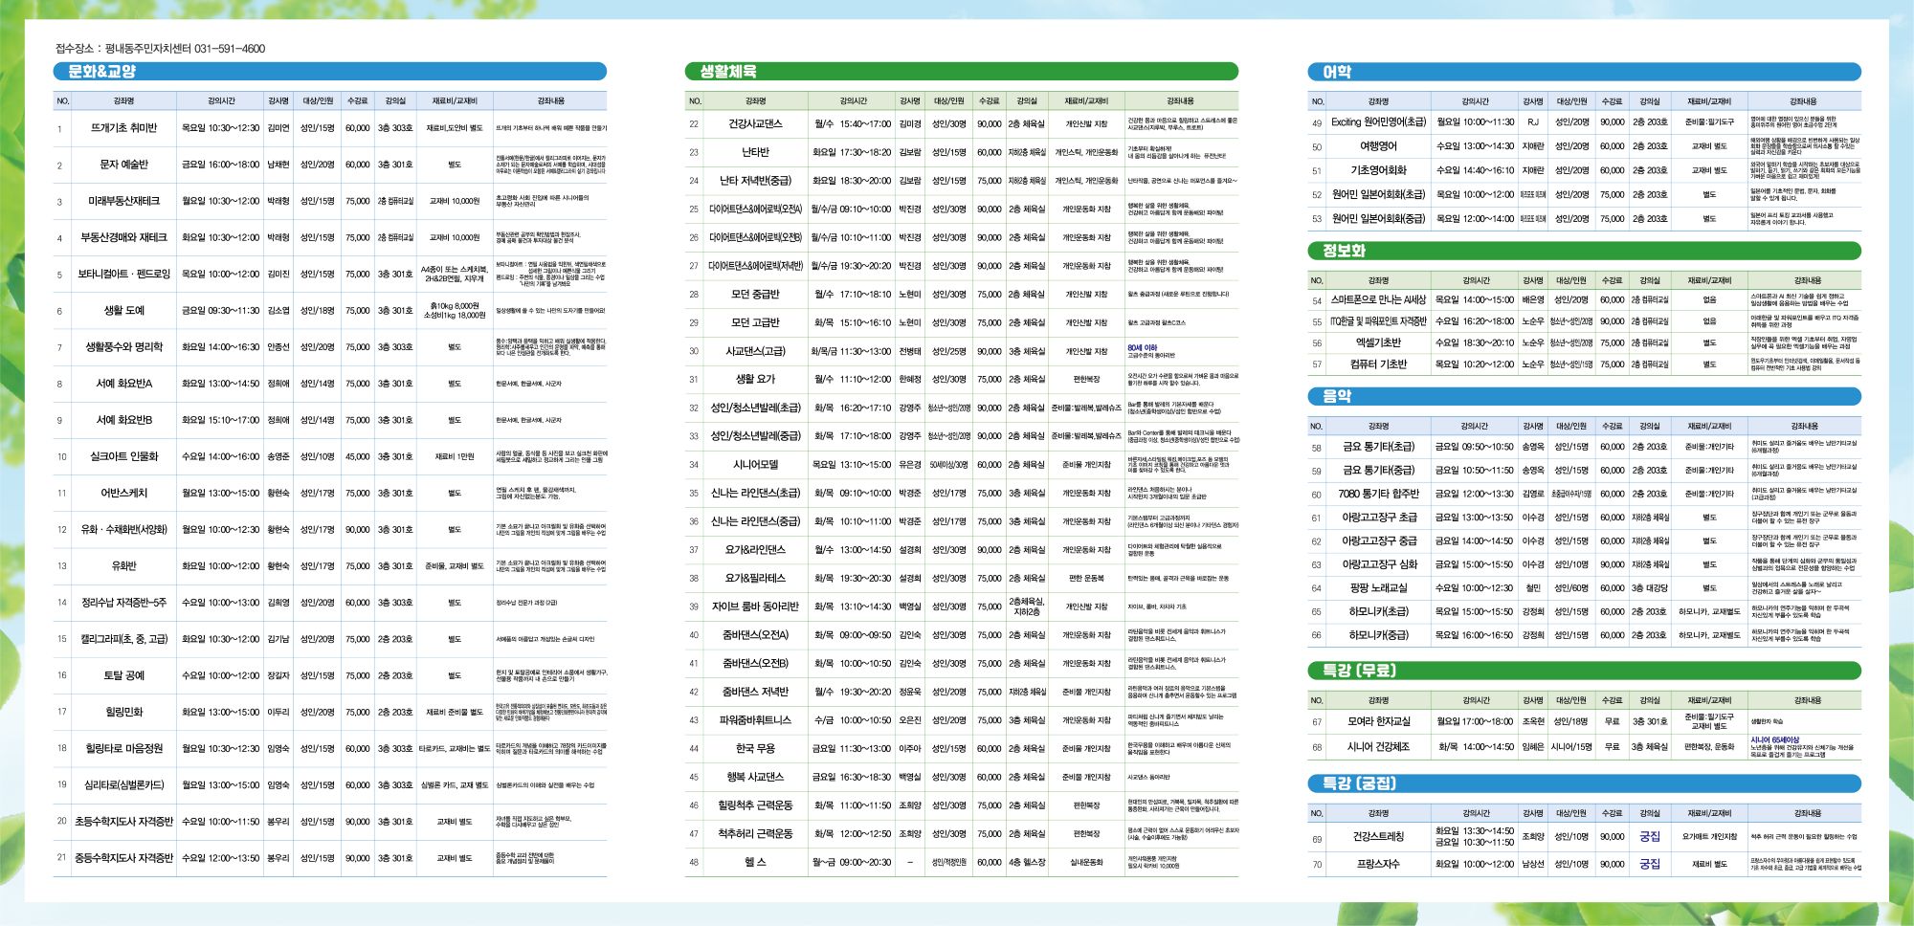Click the 접수장소 phone number text
Viewport: 1914px width, 926px height.
(230, 49)
